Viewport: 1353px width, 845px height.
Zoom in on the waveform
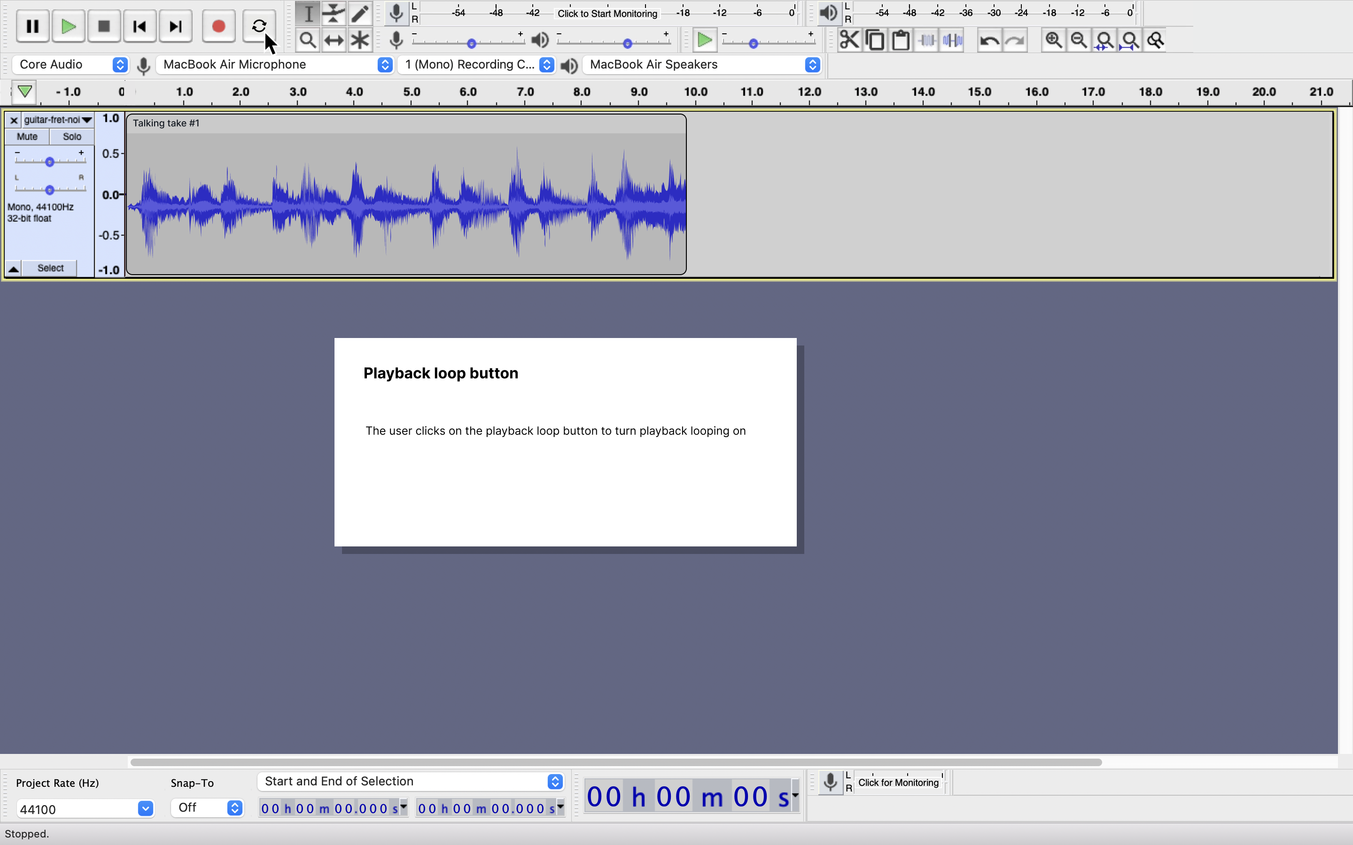(1053, 40)
